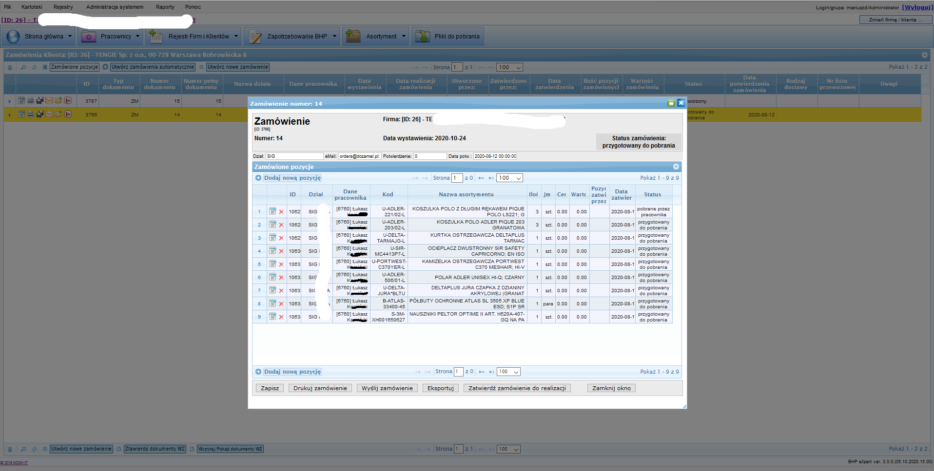The width and height of the screenshot is (934, 471).
Task: Go to next page in ordered positions pager
Action: click(481, 178)
